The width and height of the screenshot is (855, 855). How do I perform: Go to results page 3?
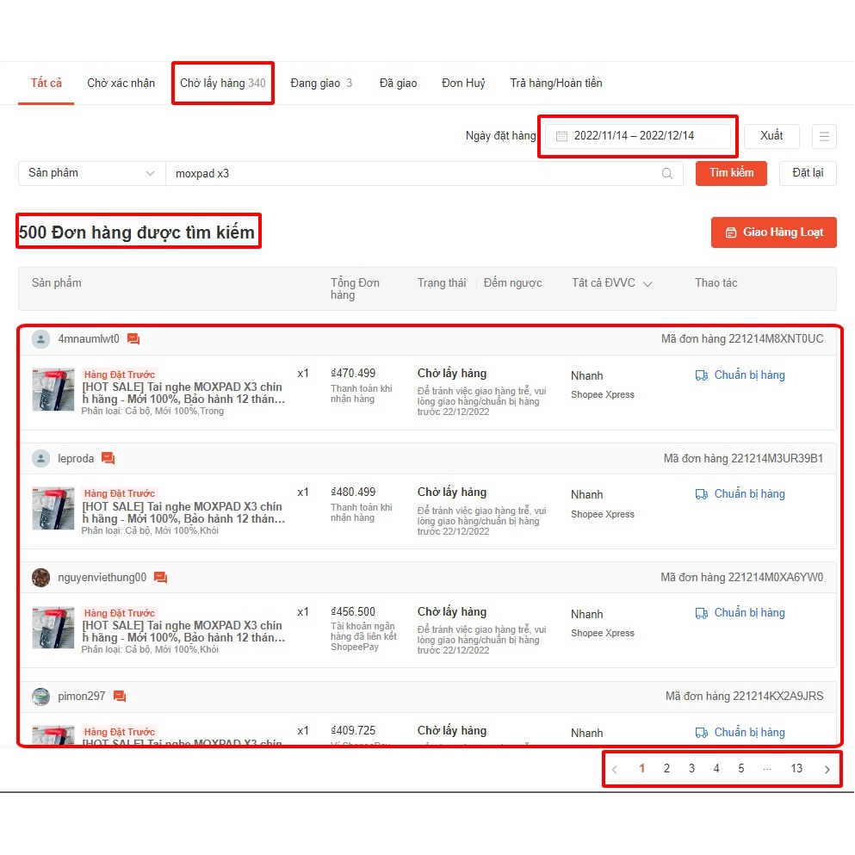click(691, 768)
